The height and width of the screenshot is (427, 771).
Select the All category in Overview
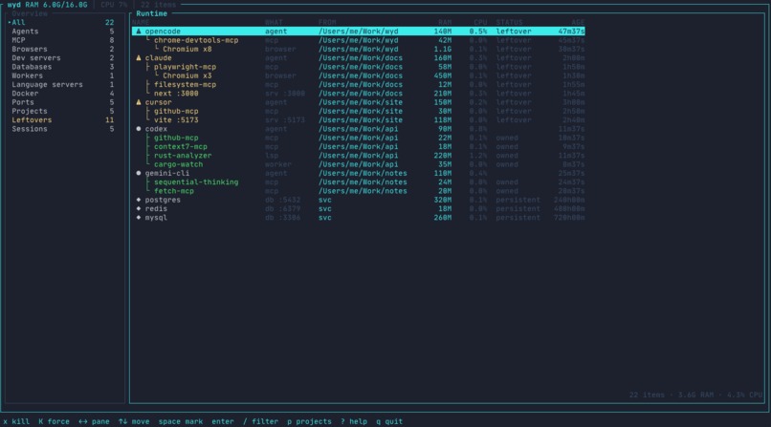61,22
